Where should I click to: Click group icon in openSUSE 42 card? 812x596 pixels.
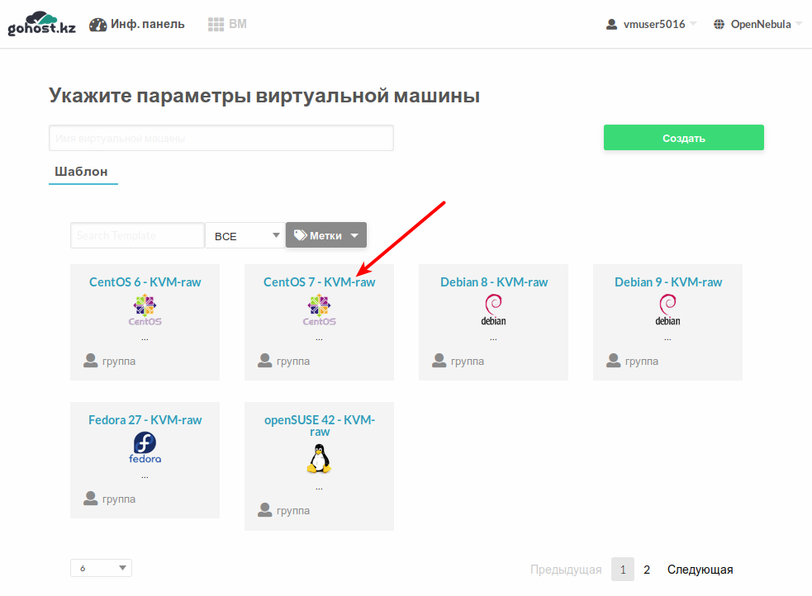(264, 509)
